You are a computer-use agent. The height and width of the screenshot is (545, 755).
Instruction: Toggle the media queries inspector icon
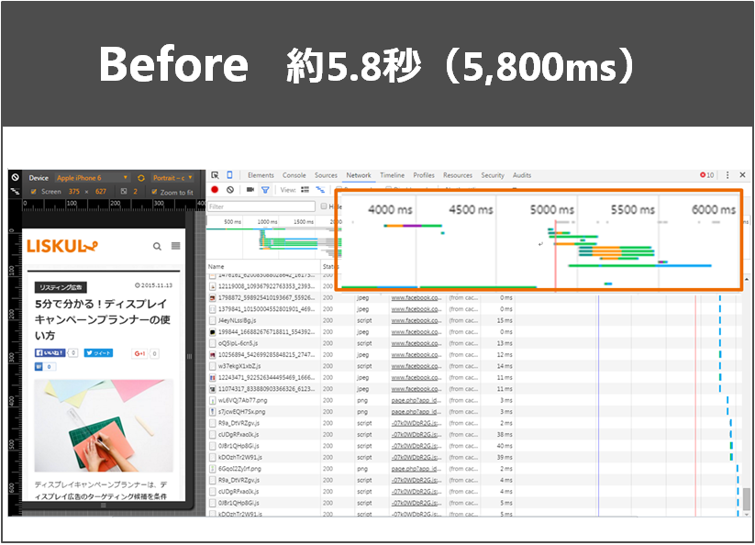tap(15, 191)
